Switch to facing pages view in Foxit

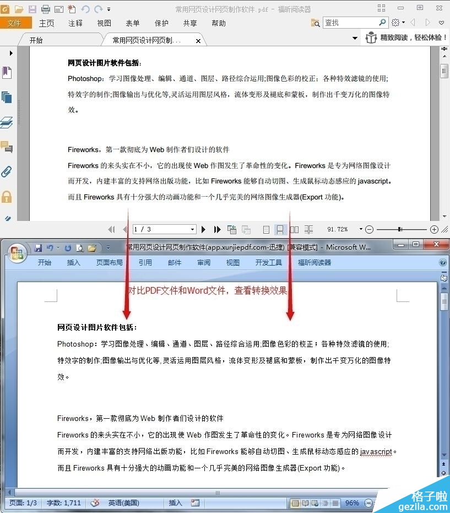click(x=294, y=229)
